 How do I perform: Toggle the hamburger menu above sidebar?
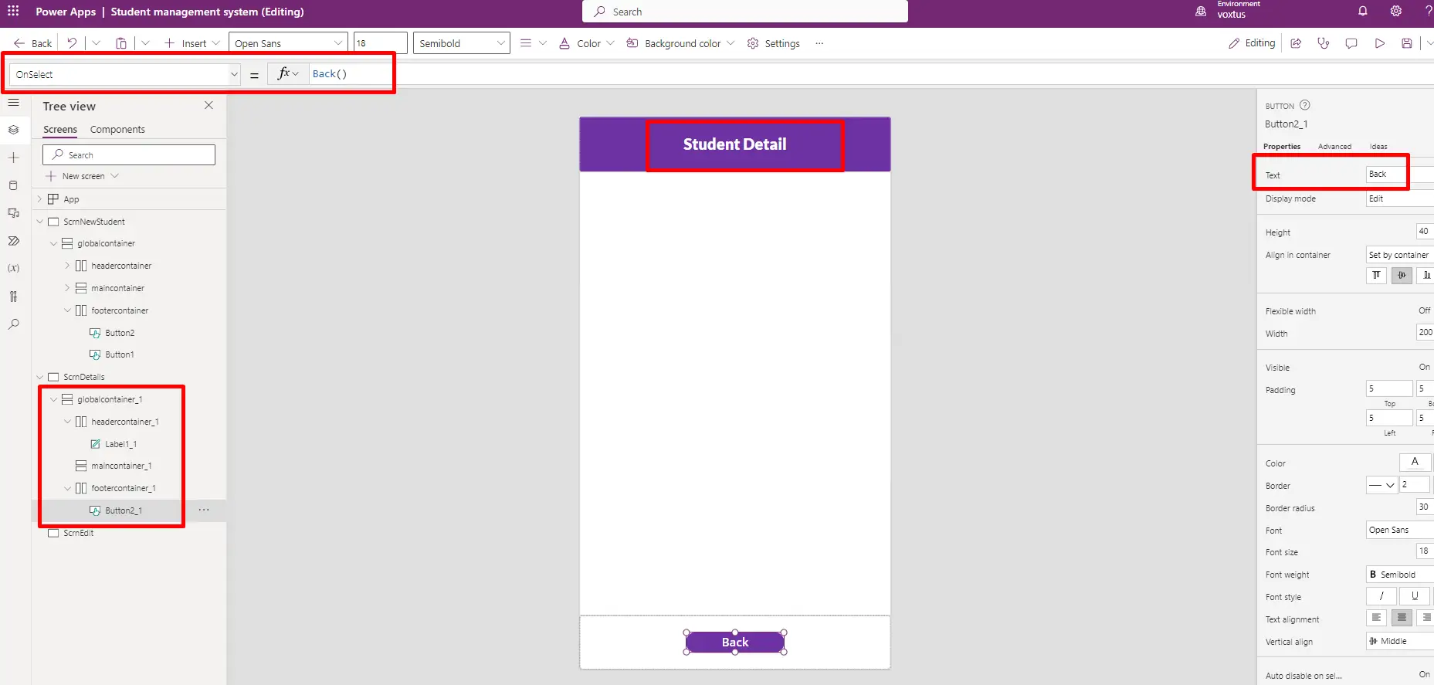[x=13, y=102]
